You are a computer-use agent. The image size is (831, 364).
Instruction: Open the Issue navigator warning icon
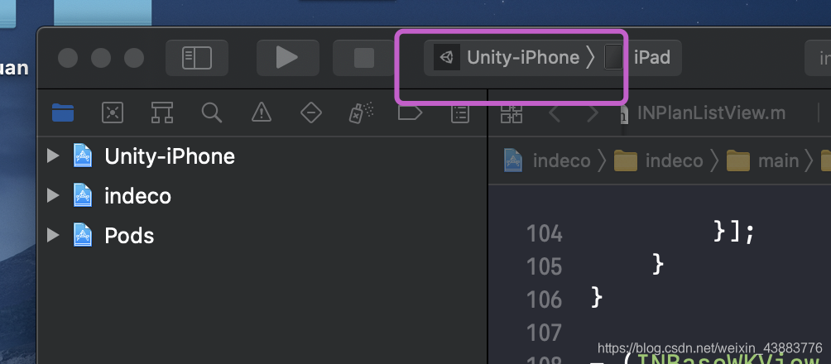pyautogui.click(x=262, y=113)
